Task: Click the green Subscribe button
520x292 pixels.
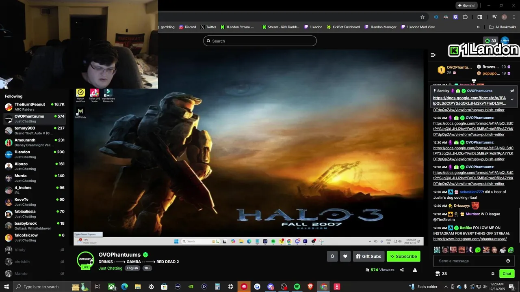Action: [x=403, y=256]
